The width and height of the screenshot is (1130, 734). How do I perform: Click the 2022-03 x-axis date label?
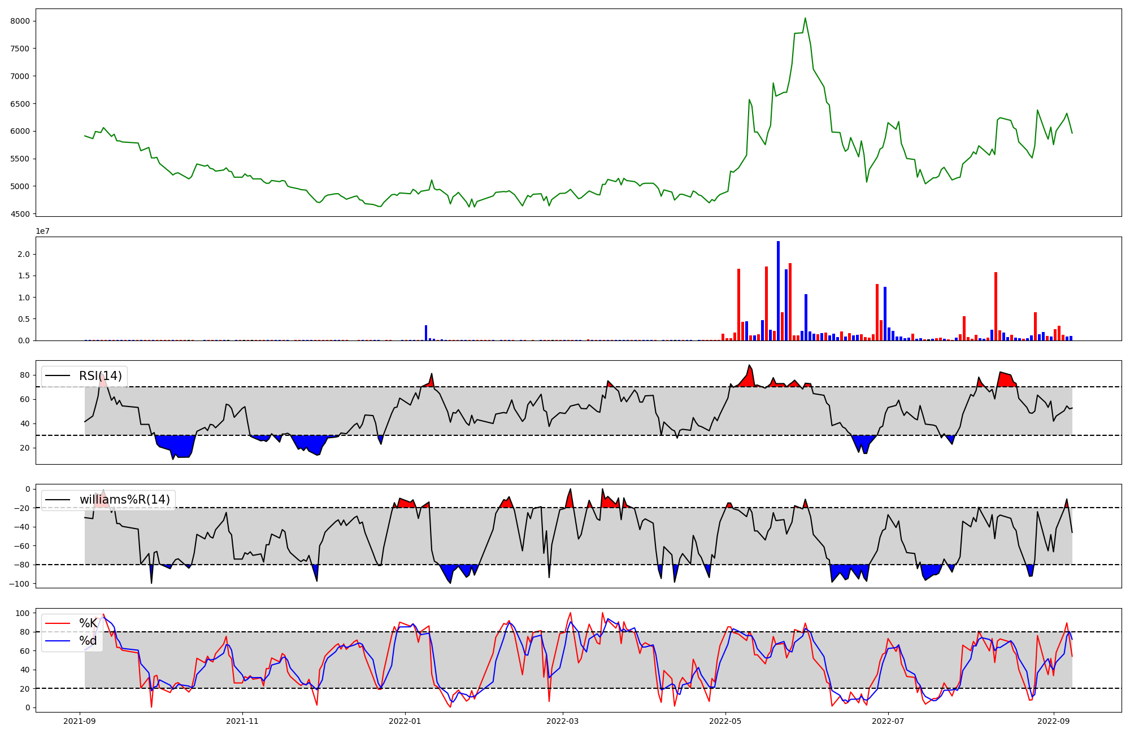click(x=563, y=721)
